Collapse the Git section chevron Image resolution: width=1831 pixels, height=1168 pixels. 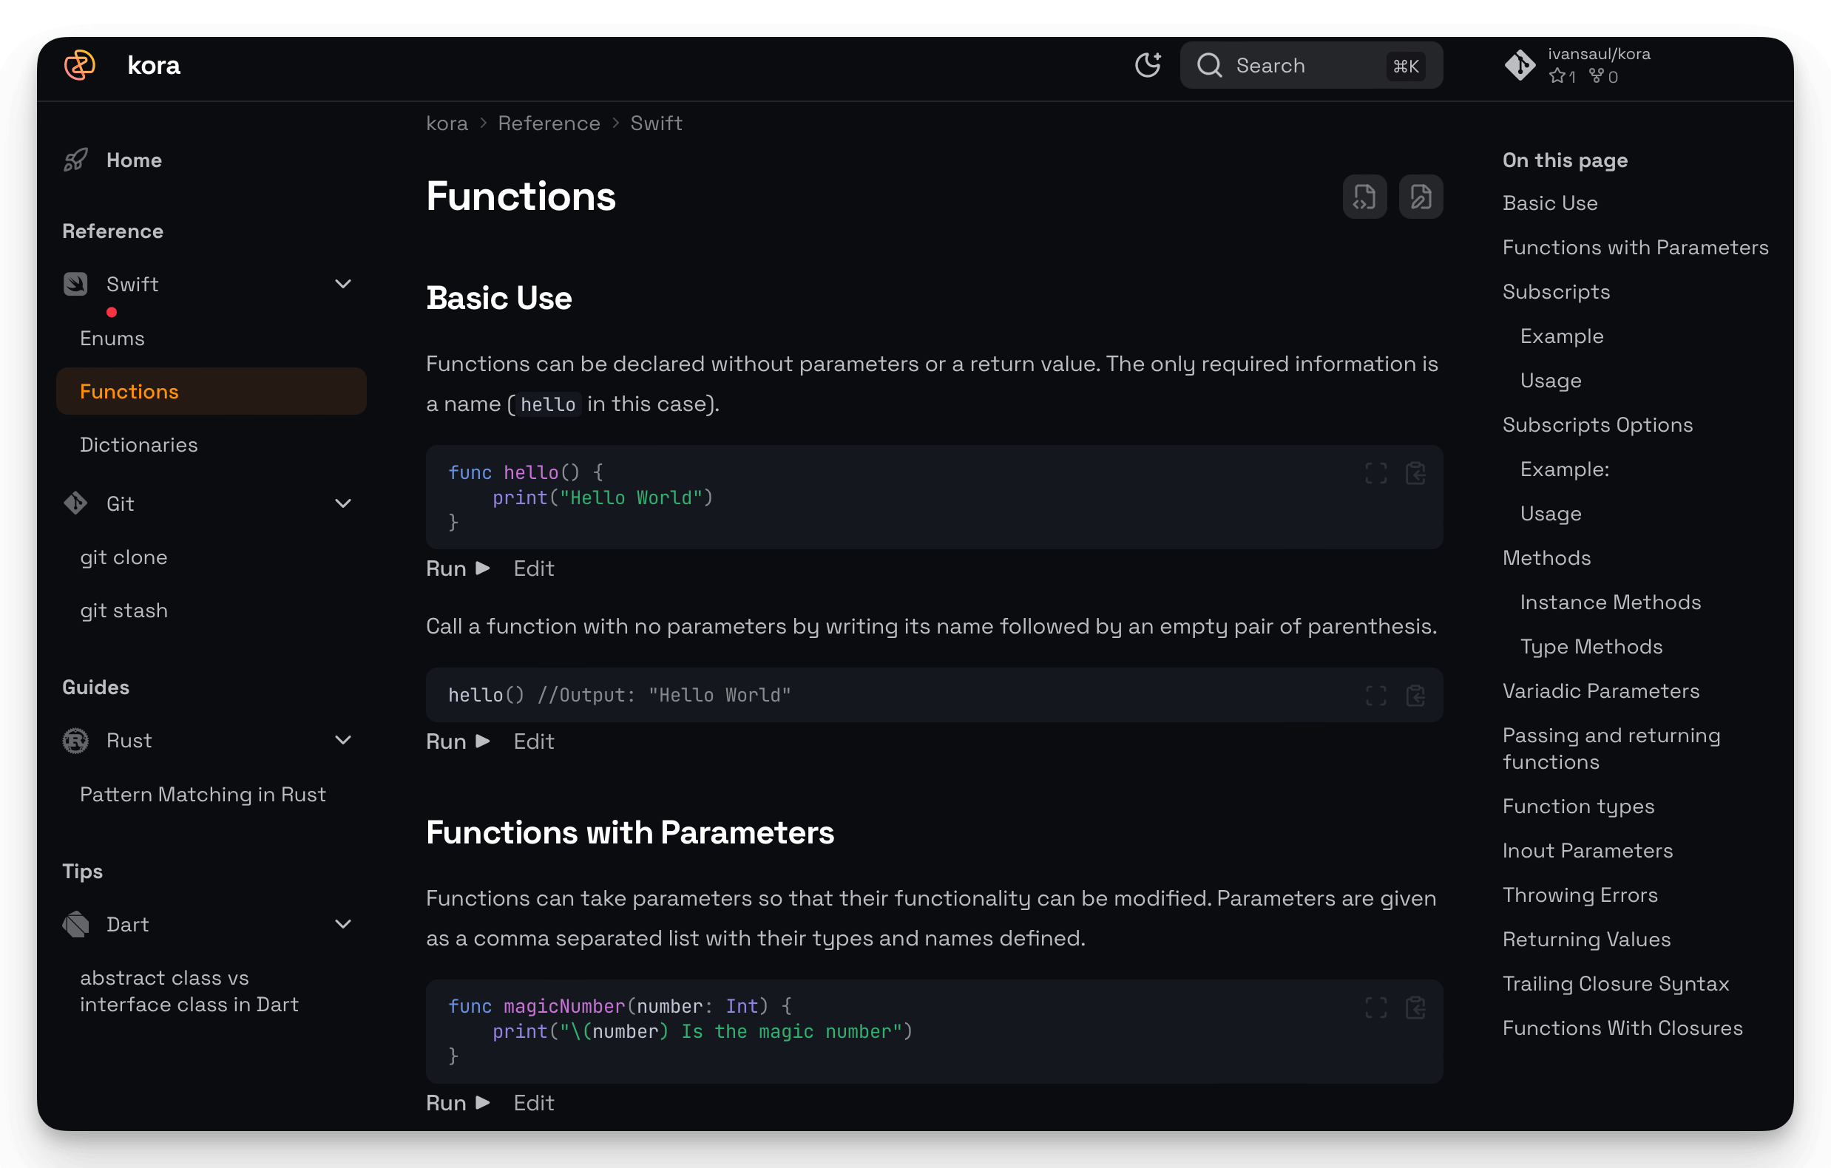[343, 504]
